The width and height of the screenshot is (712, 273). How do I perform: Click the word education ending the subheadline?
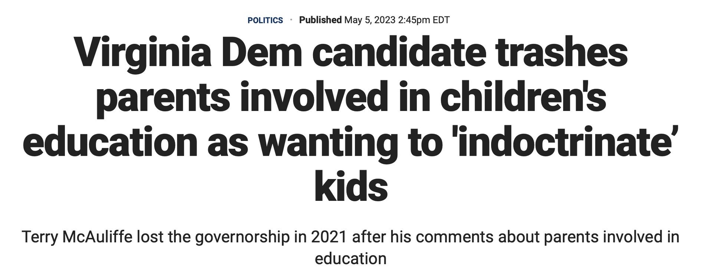tap(350, 258)
